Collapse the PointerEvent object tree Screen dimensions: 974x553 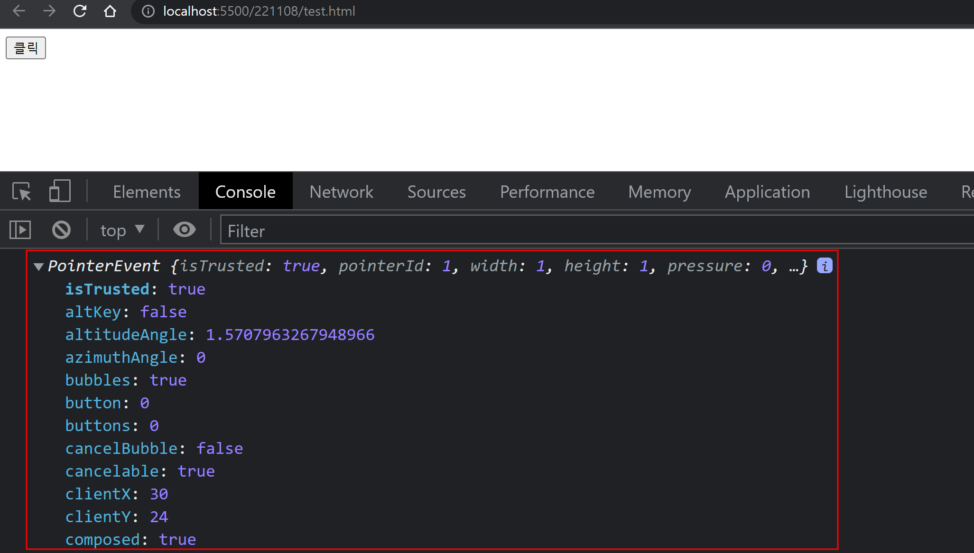[x=39, y=267]
